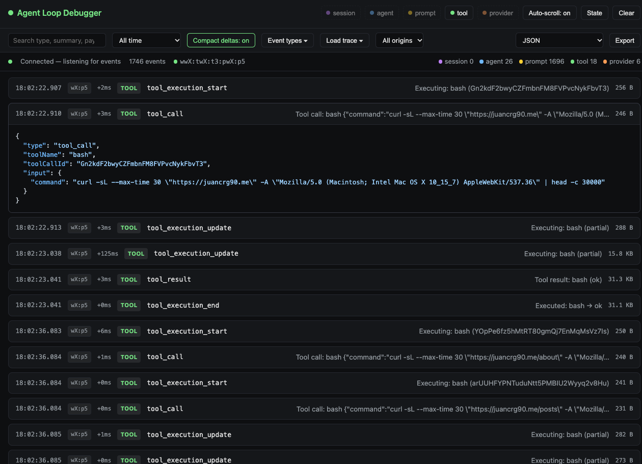Open the All origins dropdown
Screen dimensions: 642x464
[x=399, y=40]
